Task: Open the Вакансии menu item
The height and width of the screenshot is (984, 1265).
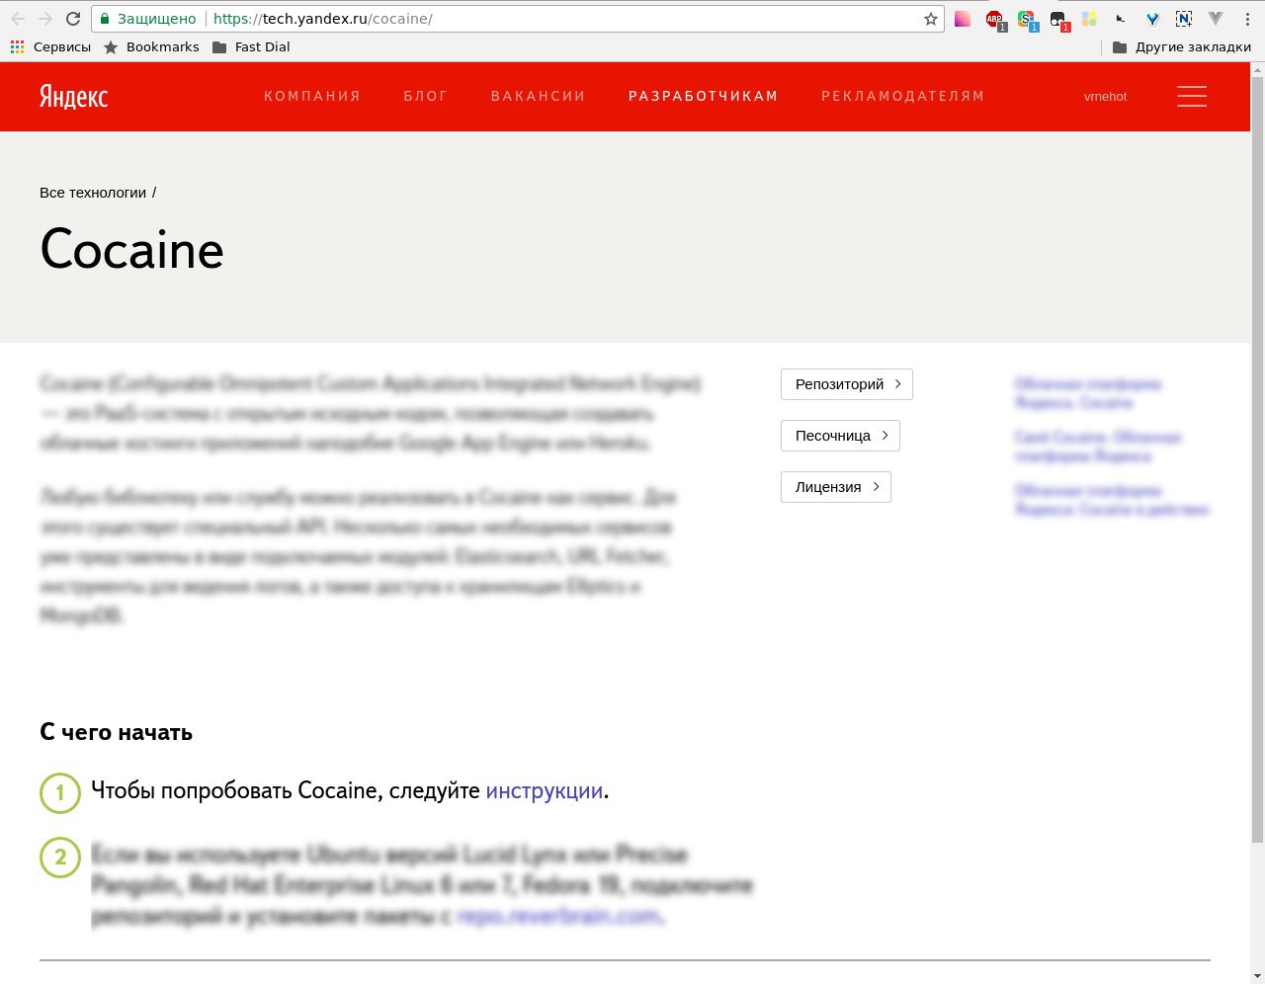Action: tap(539, 96)
